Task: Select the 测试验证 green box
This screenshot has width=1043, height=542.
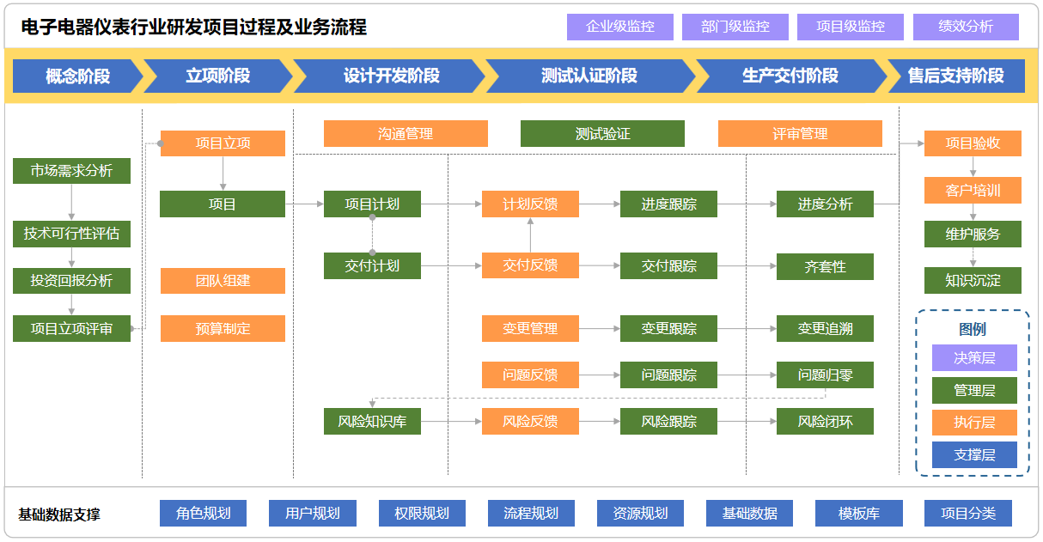Action: tap(601, 133)
